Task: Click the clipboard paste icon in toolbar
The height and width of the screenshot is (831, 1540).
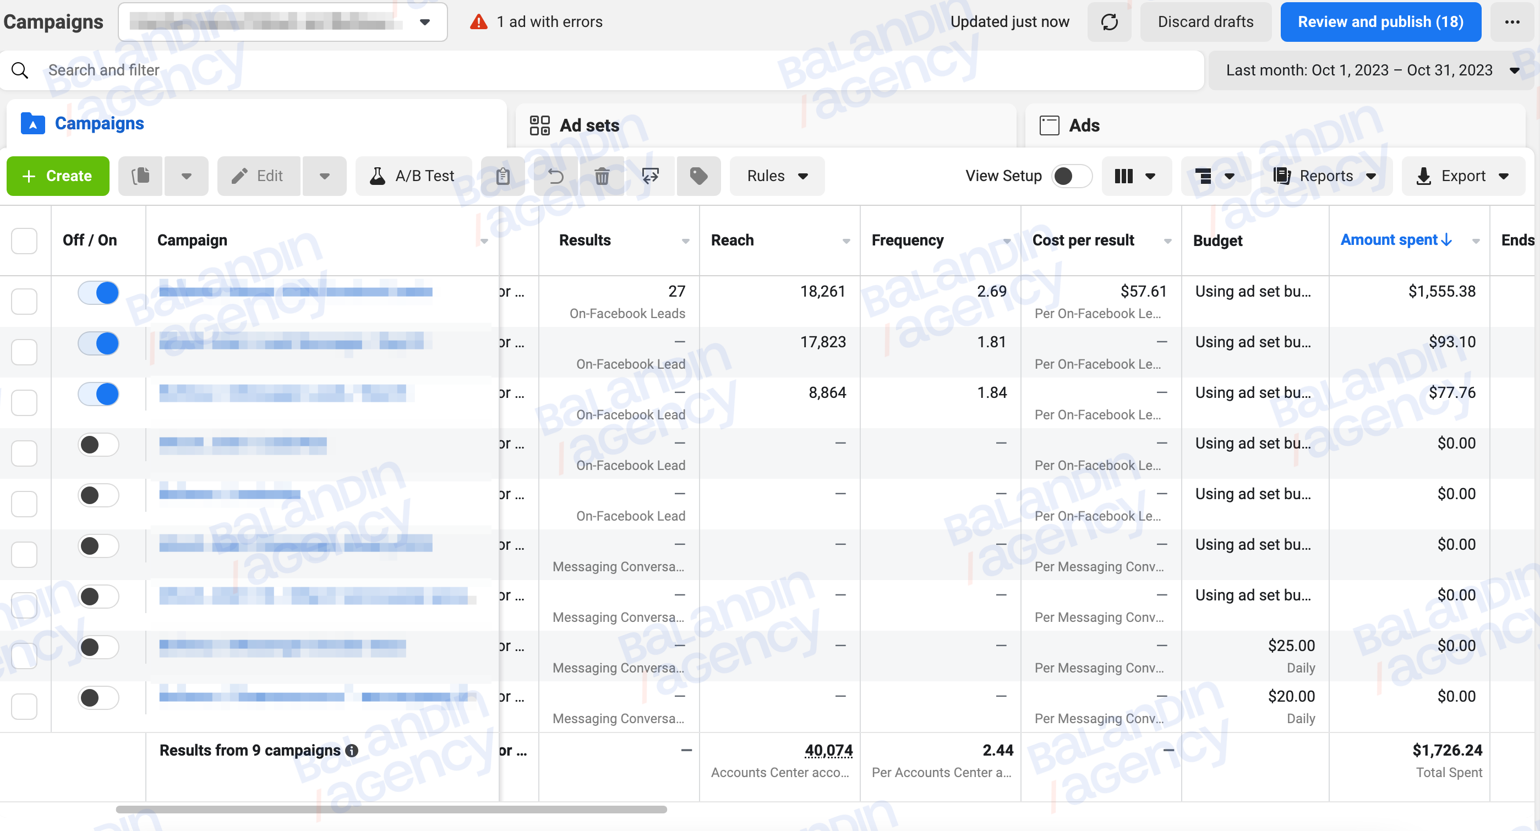Action: (x=503, y=176)
